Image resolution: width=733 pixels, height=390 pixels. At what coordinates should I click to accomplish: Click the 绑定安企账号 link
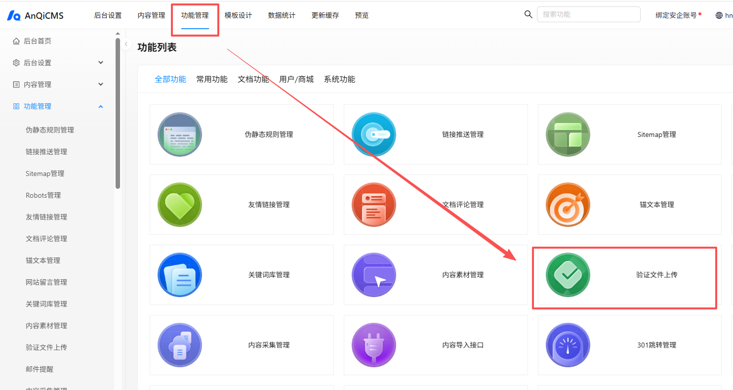pos(676,15)
